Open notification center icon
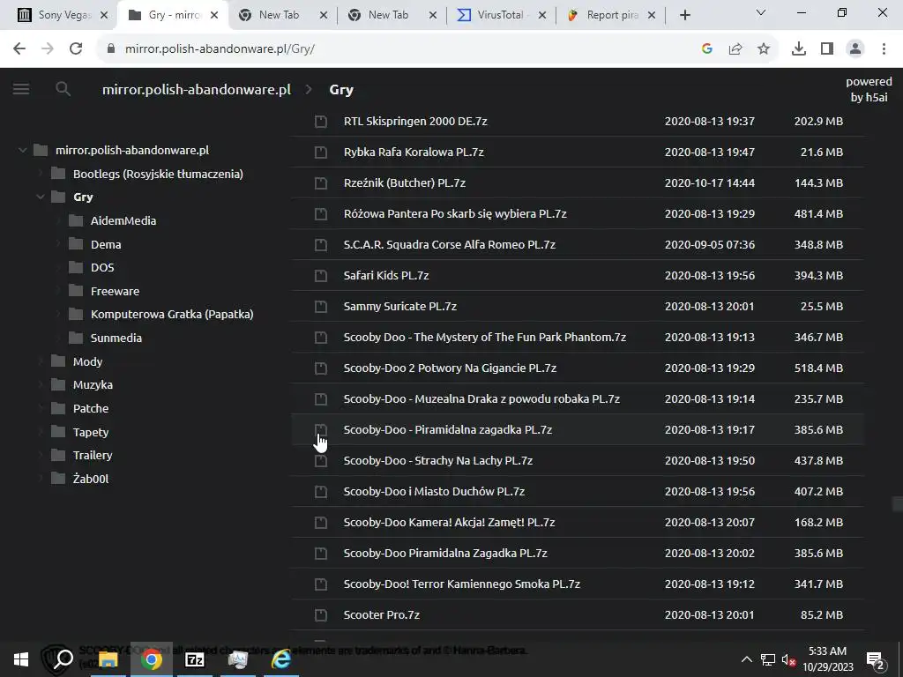 pyautogui.click(x=875, y=659)
